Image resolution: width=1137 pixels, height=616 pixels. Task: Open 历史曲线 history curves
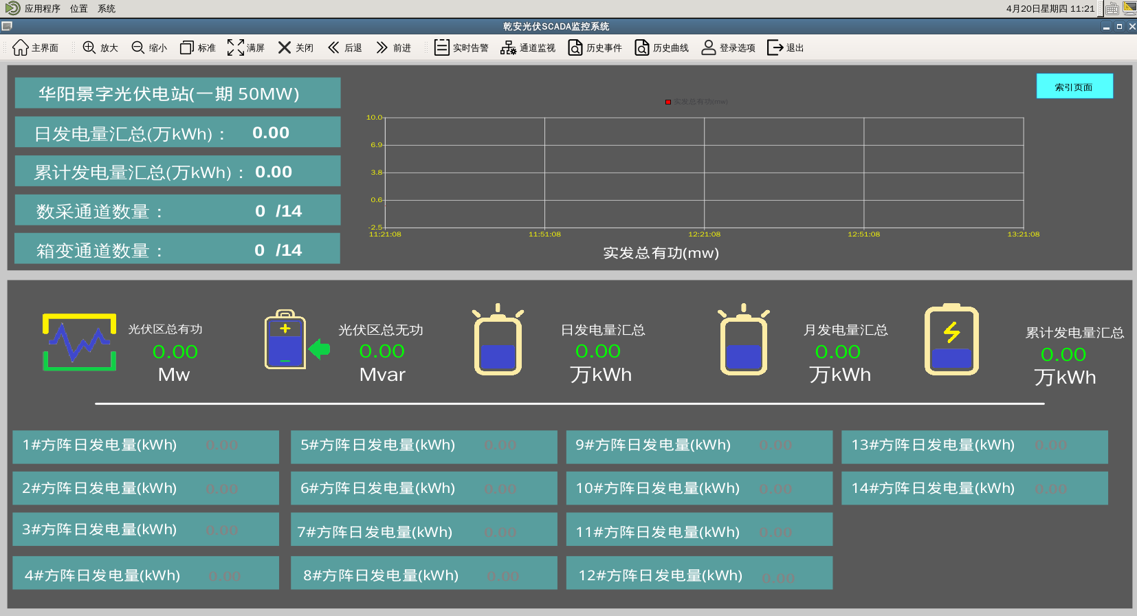click(661, 47)
